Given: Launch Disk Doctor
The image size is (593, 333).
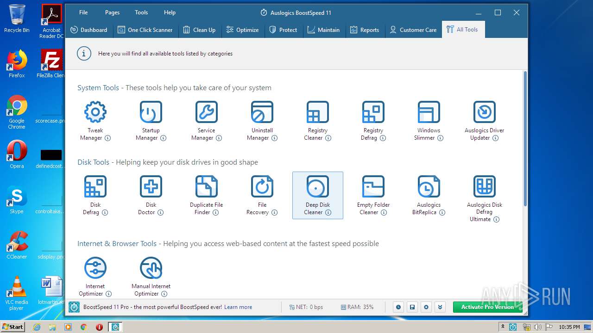Looking at the screenshot, I should tap(151, 196).
